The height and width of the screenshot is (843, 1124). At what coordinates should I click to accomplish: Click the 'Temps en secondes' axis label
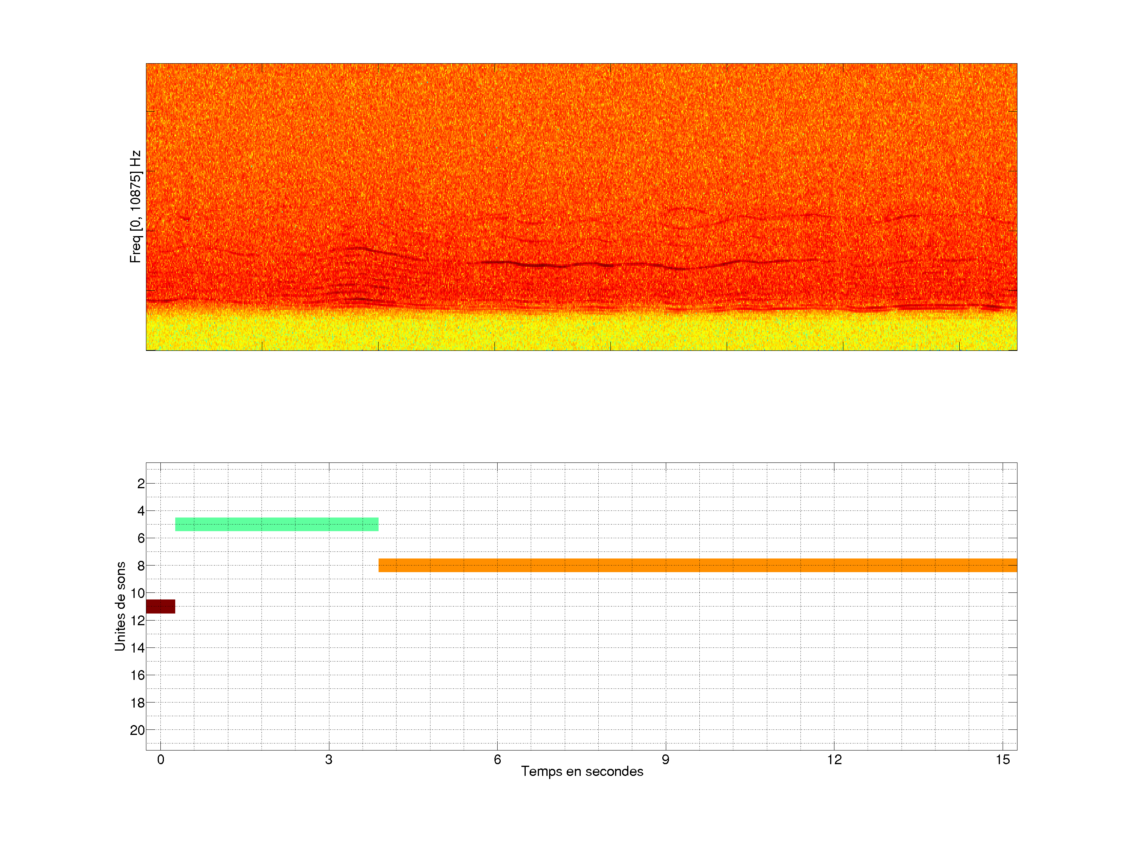click(x=582, y=771)
